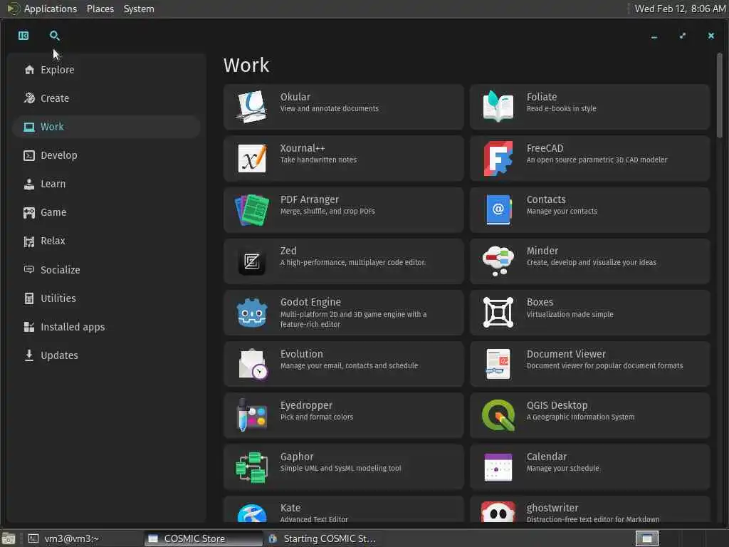Image resolution: width=729 pixels, height=547 pixels.
Task: Toggle the sidebar navigation panel icon
Action: 23,36
